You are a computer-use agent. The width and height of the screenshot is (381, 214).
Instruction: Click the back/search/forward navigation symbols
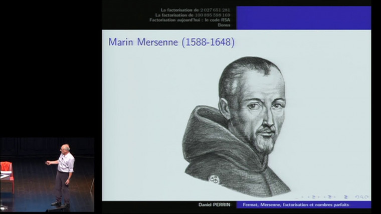coord(362,197)
